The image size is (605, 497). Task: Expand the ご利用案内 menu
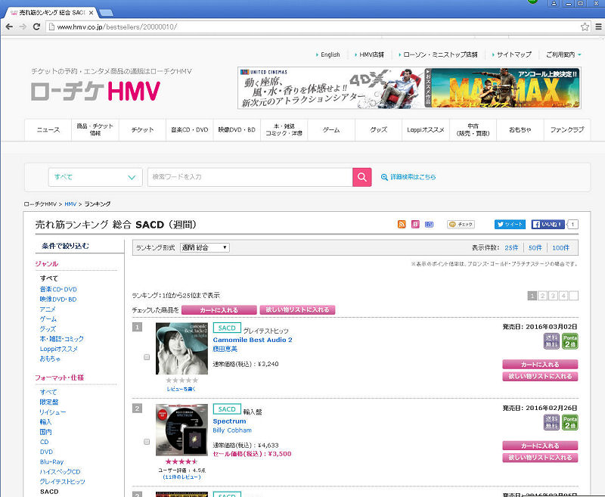pyautogui.click(x=563, y=54)
